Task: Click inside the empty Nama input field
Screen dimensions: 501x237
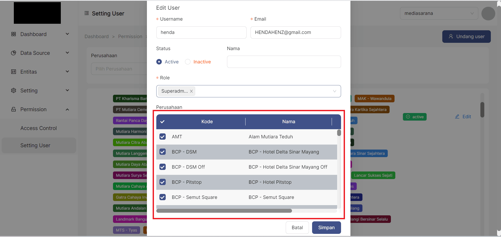Action: tap(284, 62)
